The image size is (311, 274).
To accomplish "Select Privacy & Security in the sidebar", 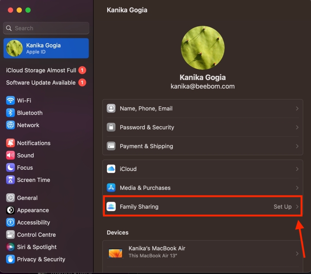I will pyautogui.click(x=46, y=259).
